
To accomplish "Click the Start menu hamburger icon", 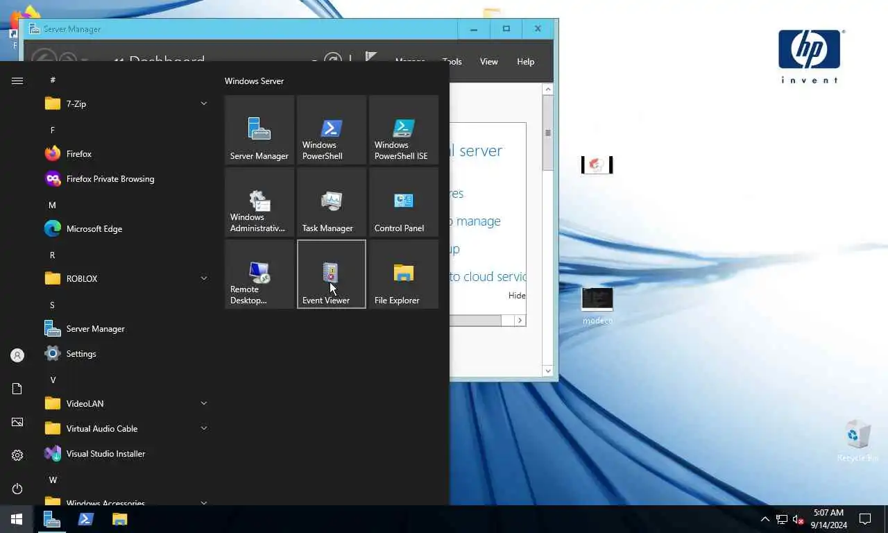I will (x=17, y=81).
